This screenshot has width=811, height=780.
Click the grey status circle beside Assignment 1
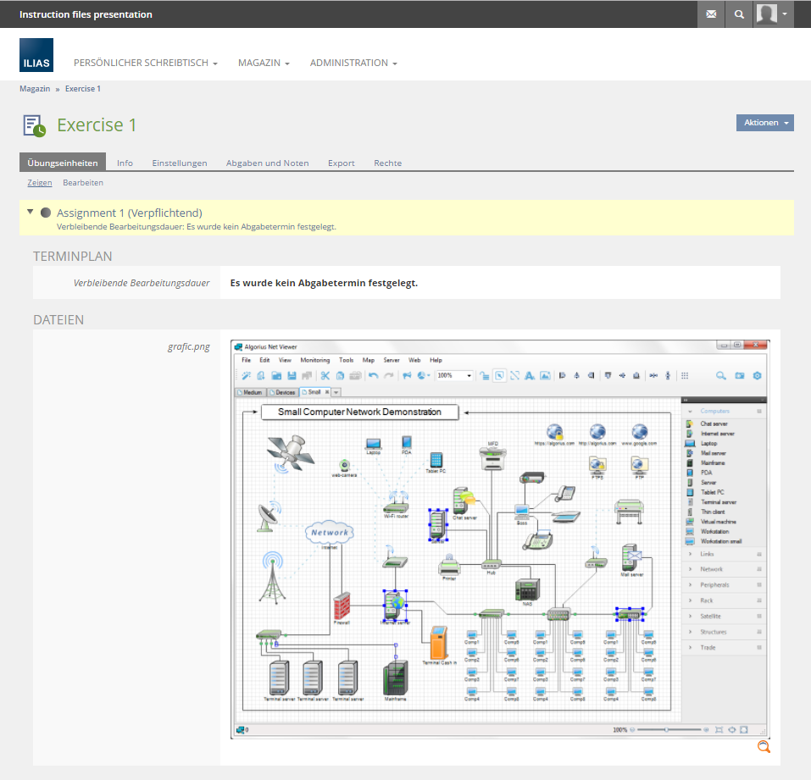46,213
